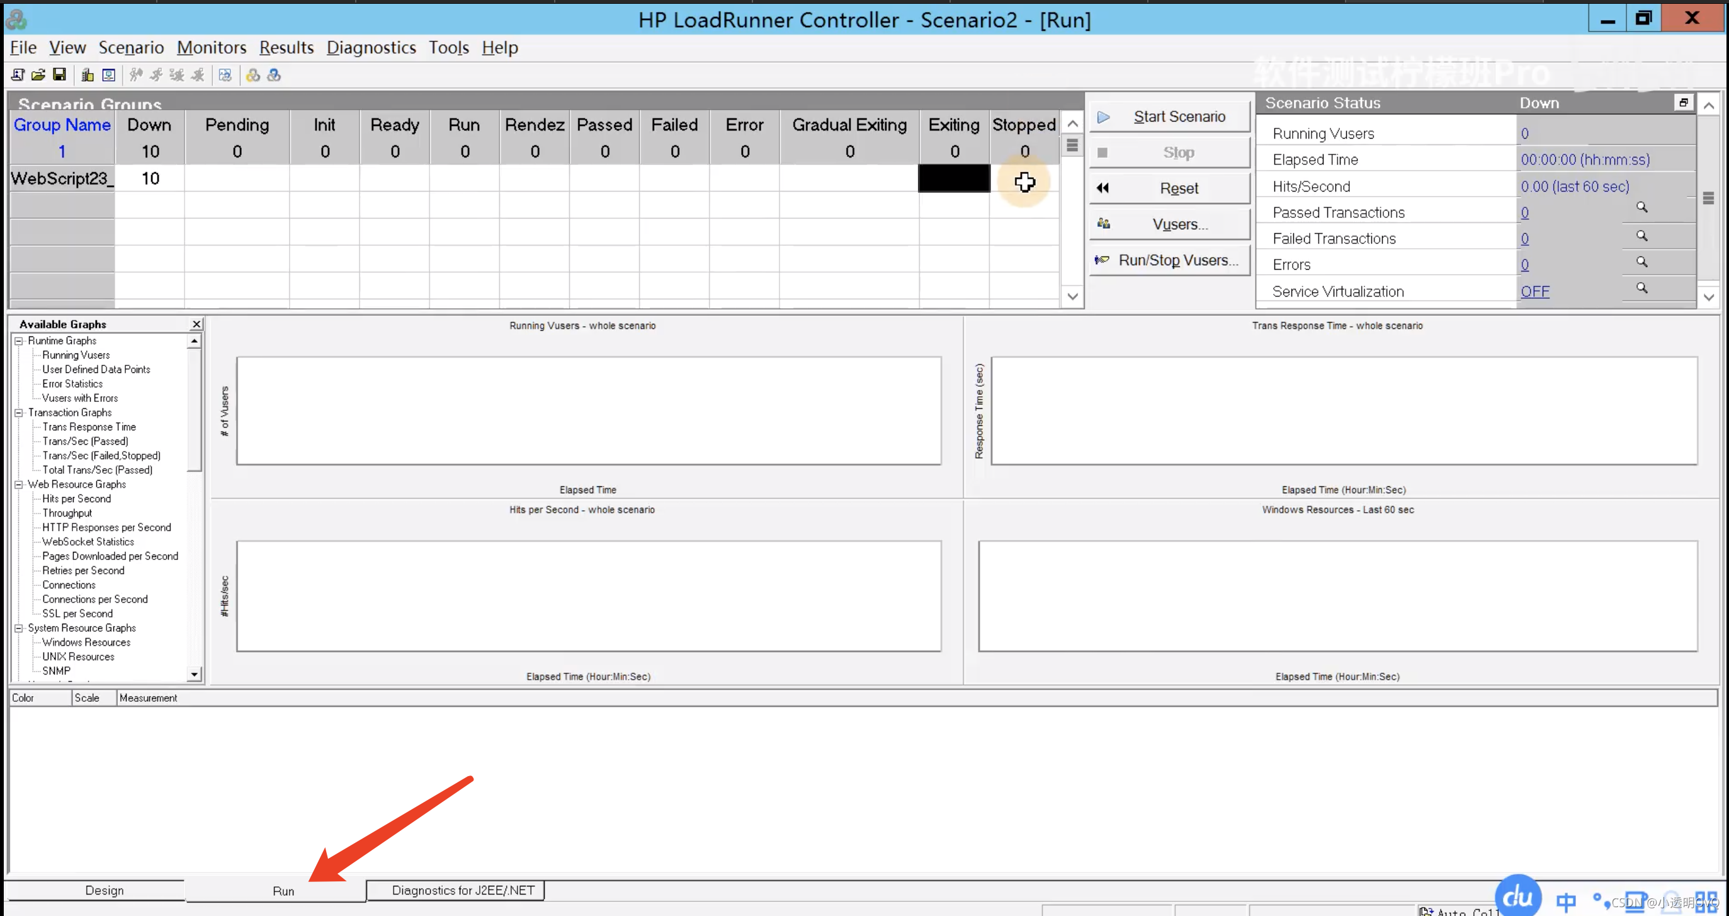Close the Available Graphs panel

pyautogui.click(x=196, y=324)
